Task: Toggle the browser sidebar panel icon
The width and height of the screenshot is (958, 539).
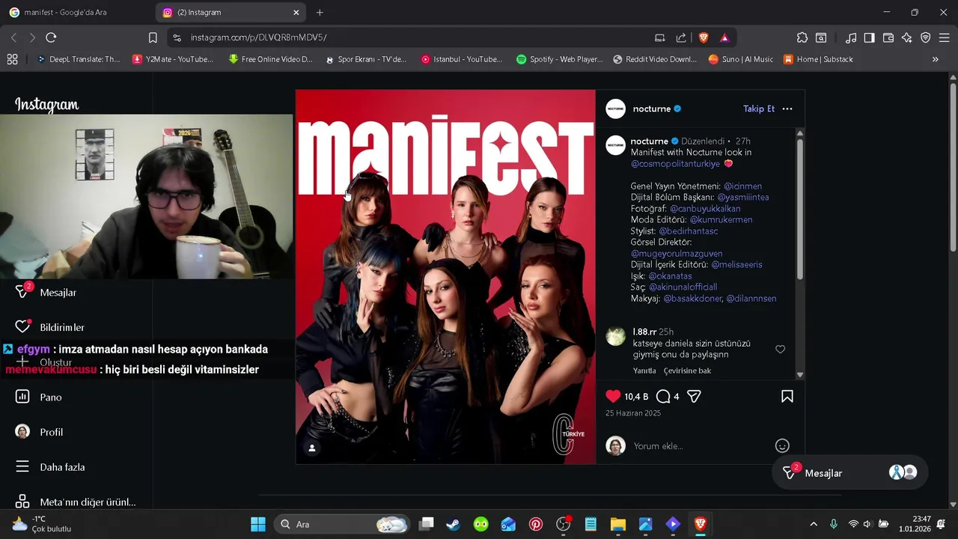Action: 869,37
